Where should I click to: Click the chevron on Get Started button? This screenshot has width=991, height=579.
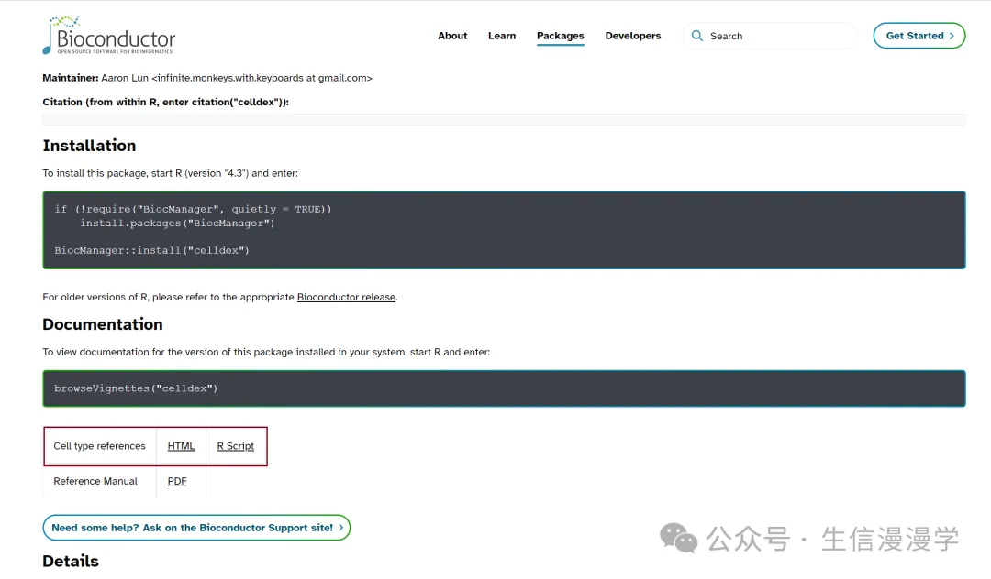click(x=952, y=36)
